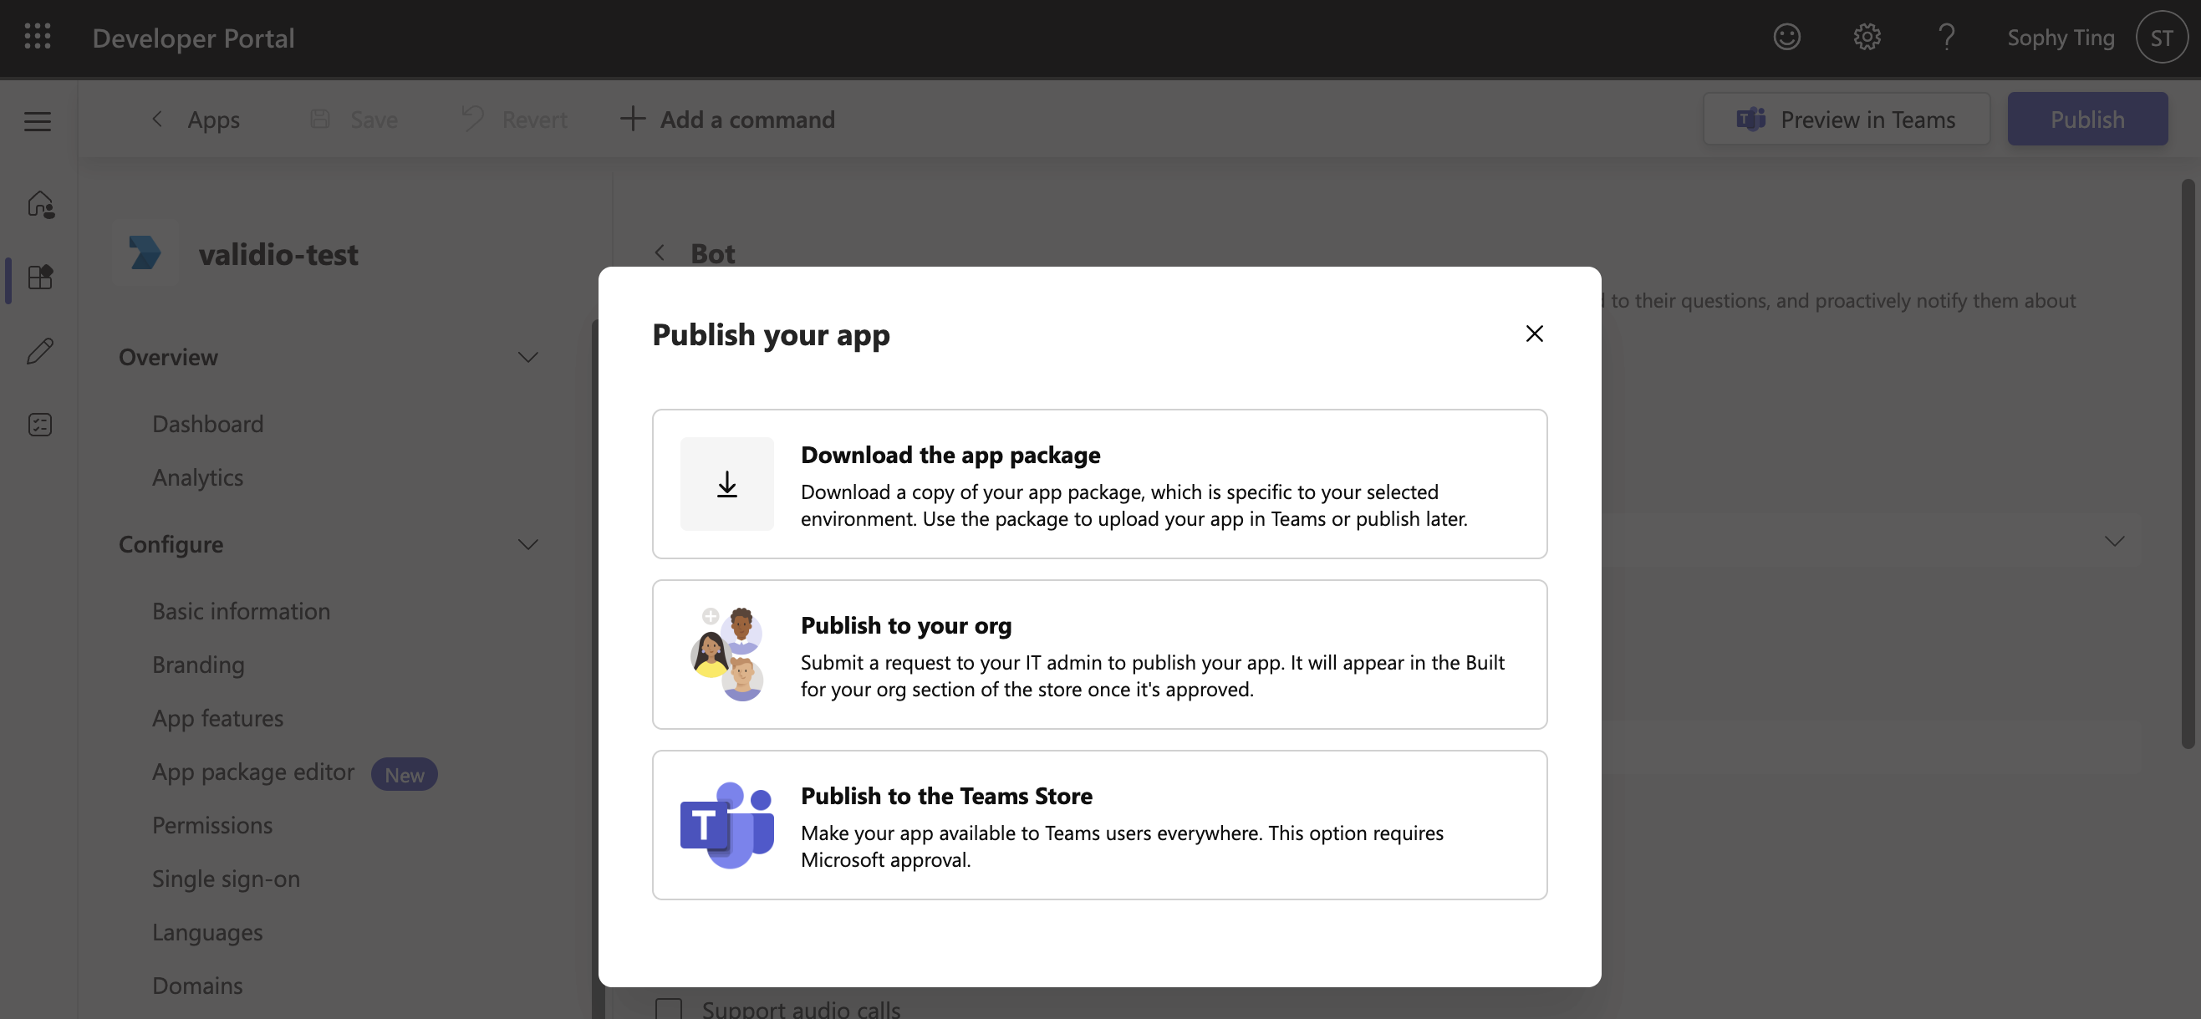Tick the Support audio calls checkbox
2201x1019 pixels.
(x=668, y=1009)
